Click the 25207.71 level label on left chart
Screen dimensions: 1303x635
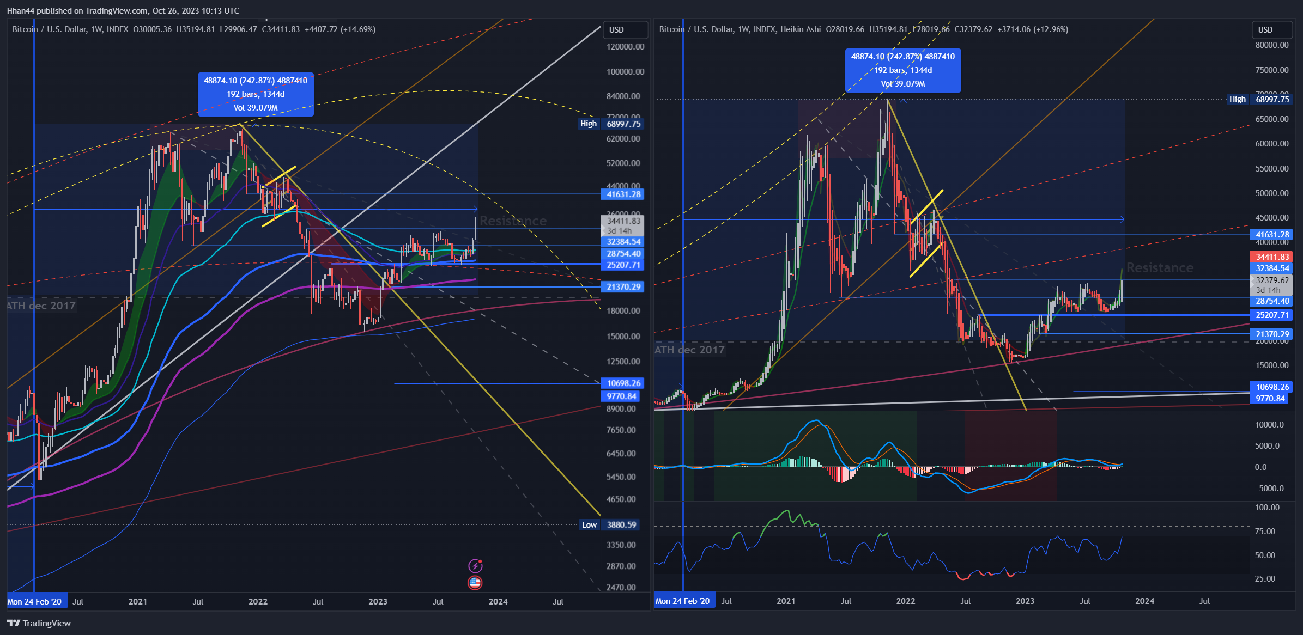(623, 265)
